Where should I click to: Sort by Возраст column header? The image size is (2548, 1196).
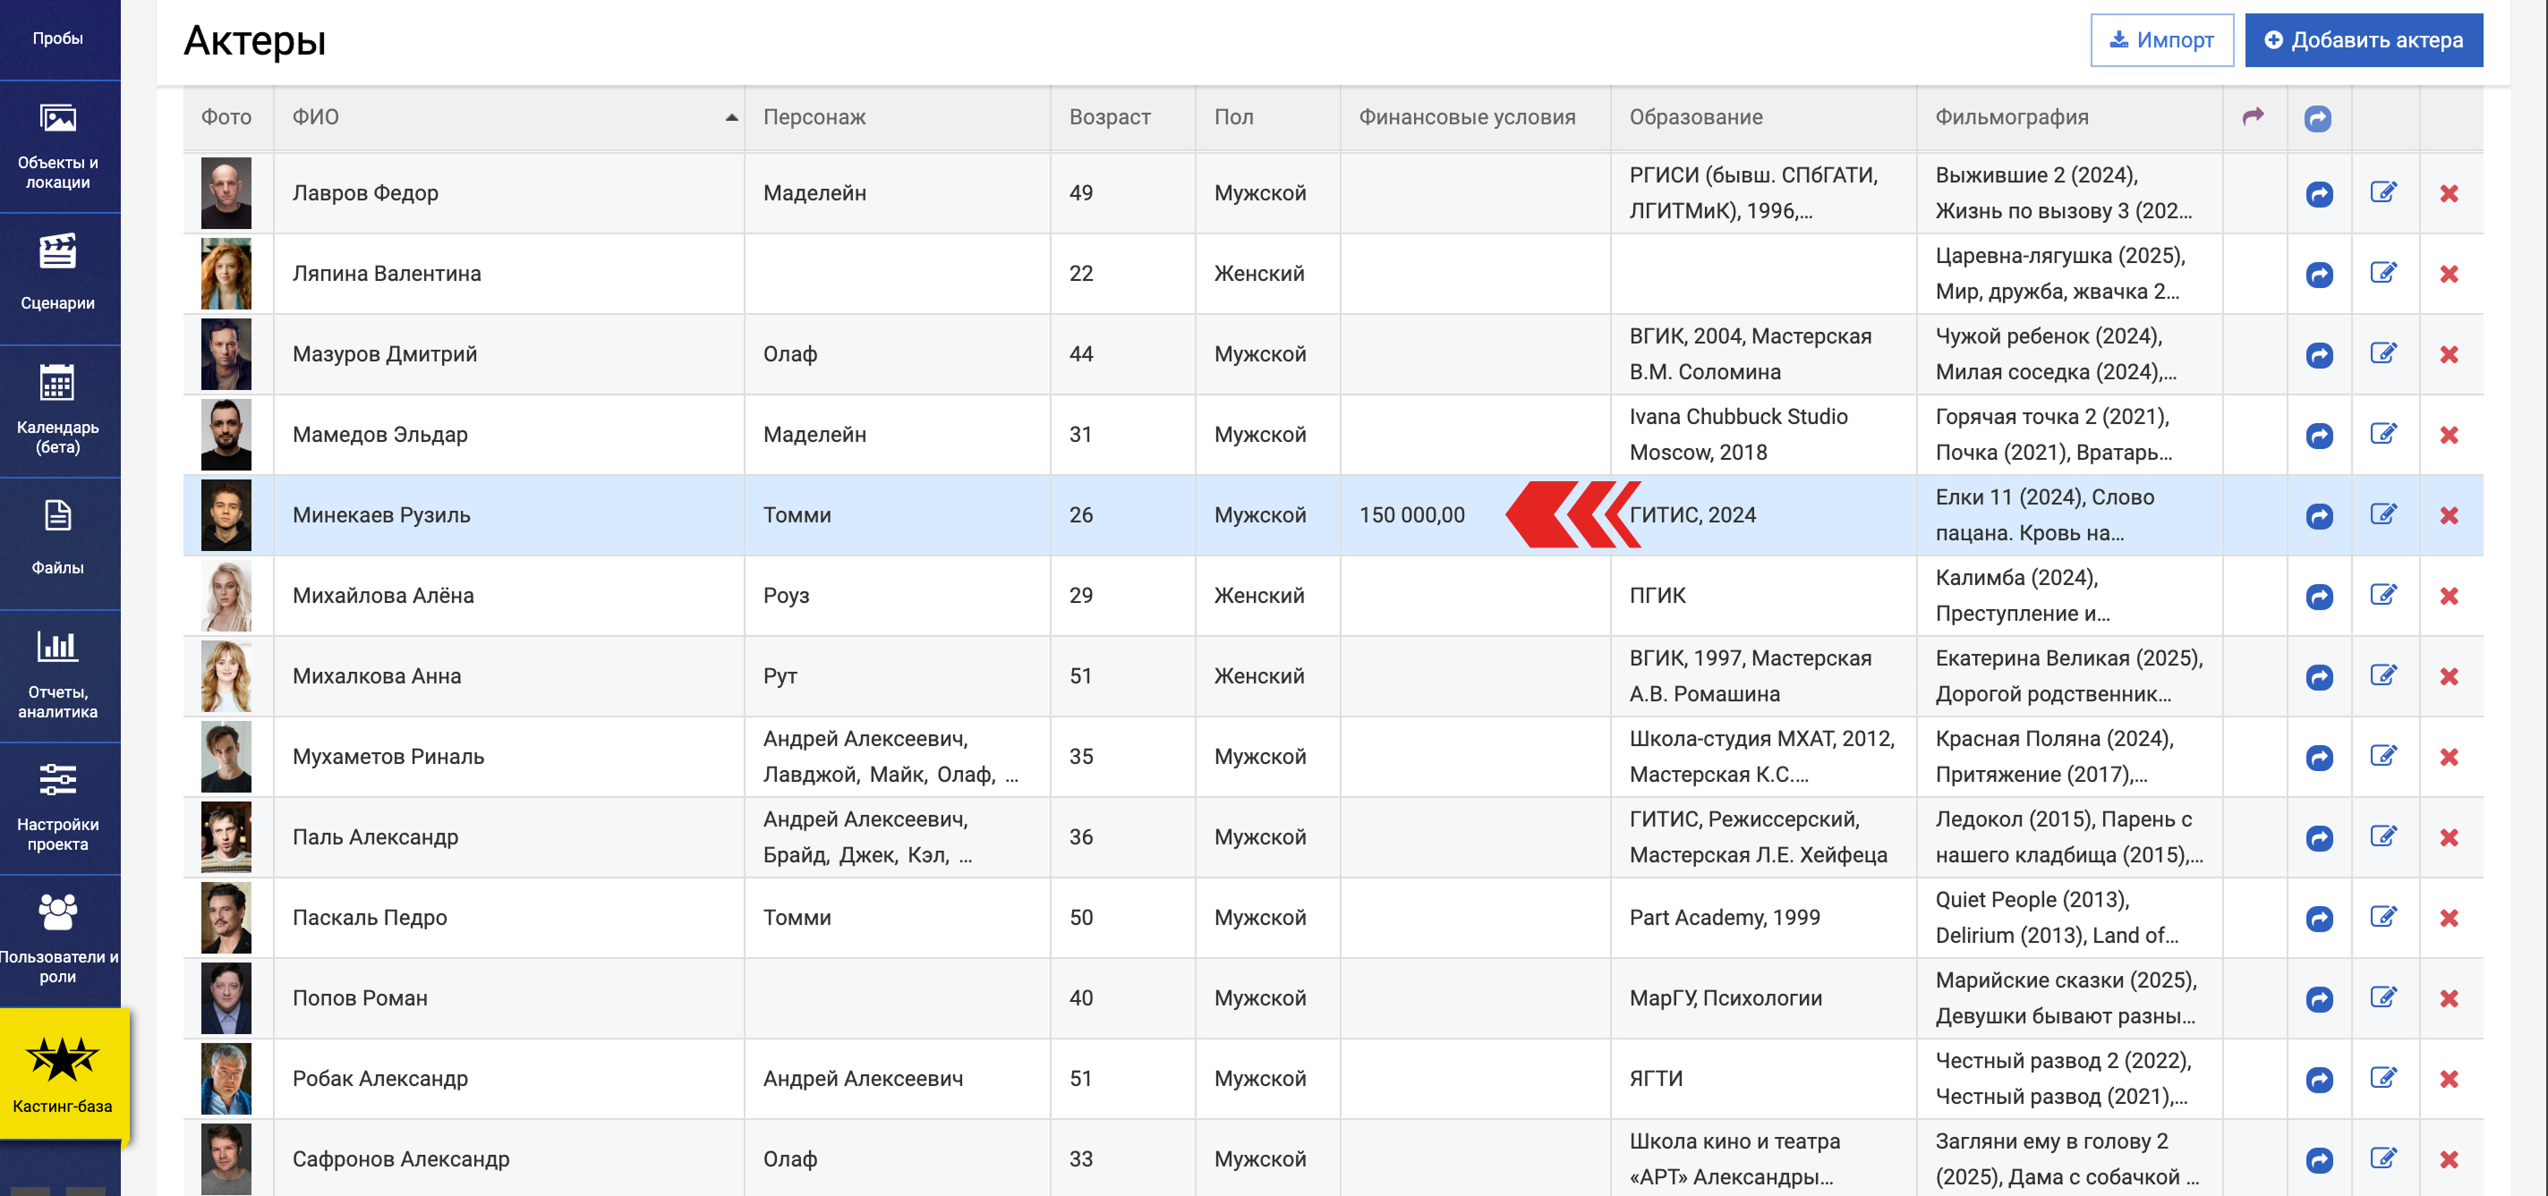click(1122, 117)
